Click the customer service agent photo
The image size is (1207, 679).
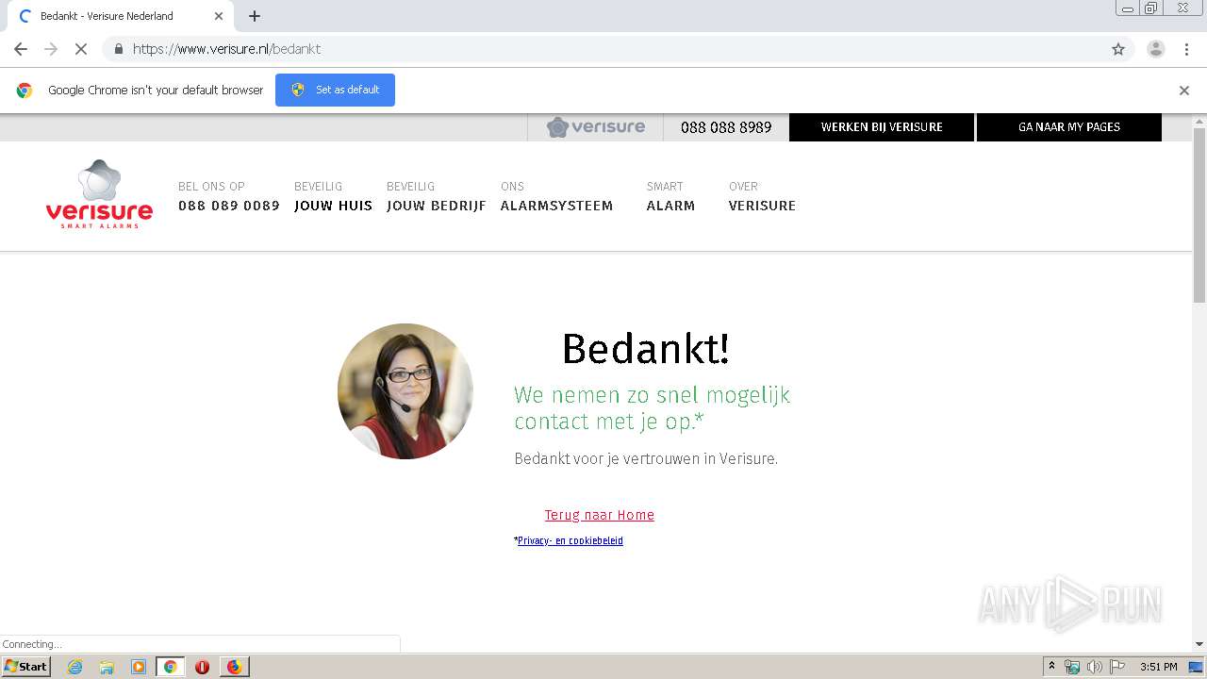[405, 391]
